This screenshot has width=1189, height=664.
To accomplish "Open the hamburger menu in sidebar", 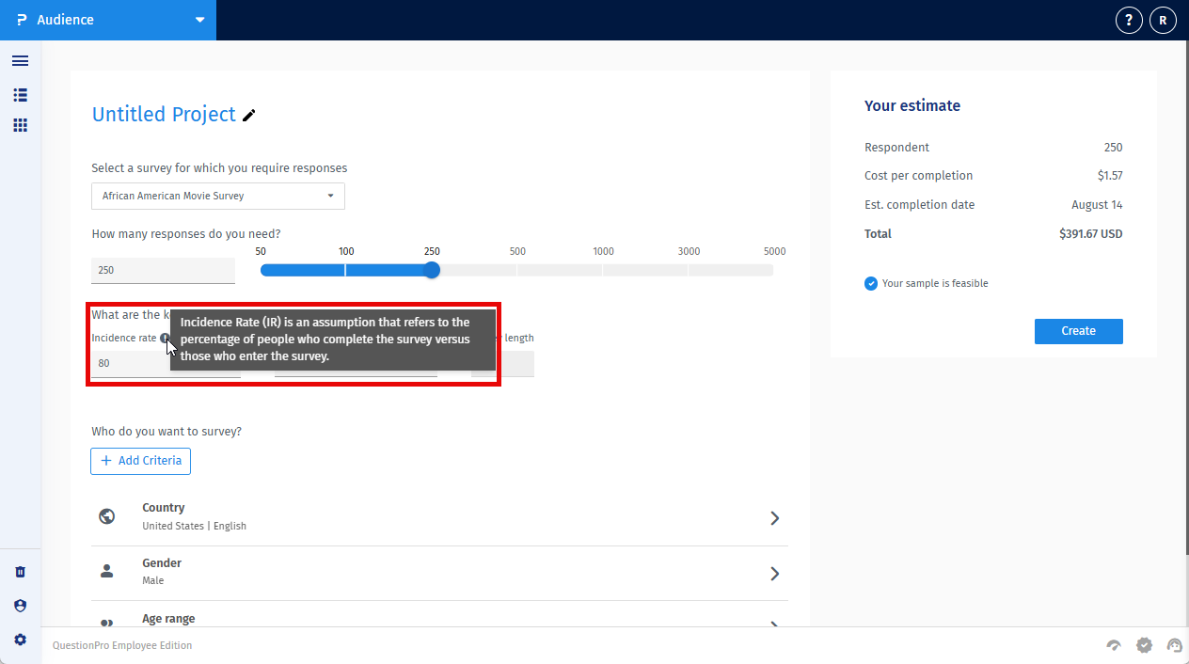I will click(x=20, y=61).
